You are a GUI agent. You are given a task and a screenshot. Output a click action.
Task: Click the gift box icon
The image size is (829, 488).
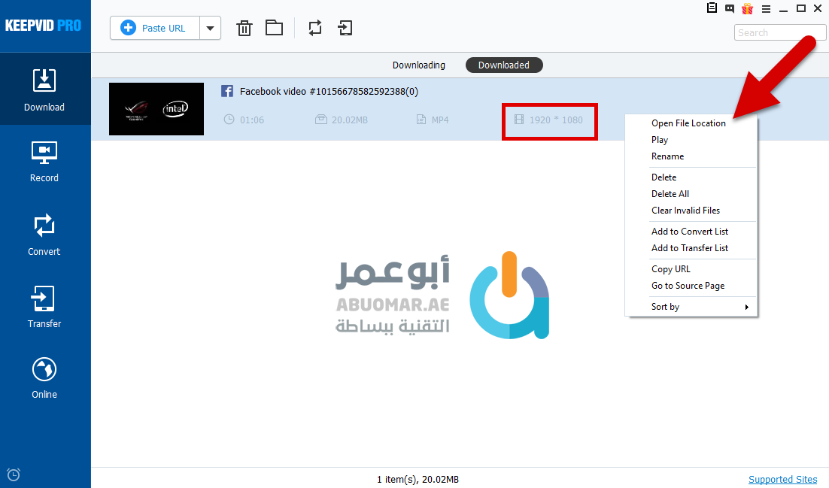[747, 9]
